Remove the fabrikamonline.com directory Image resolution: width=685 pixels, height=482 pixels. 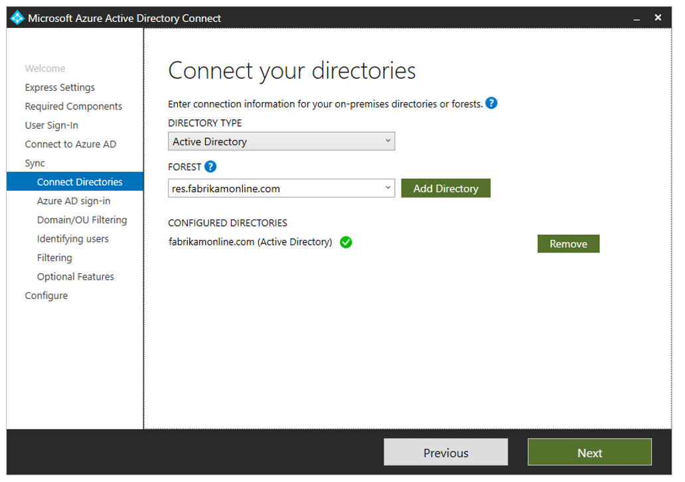pyautogui.click(x=568, y=243)
